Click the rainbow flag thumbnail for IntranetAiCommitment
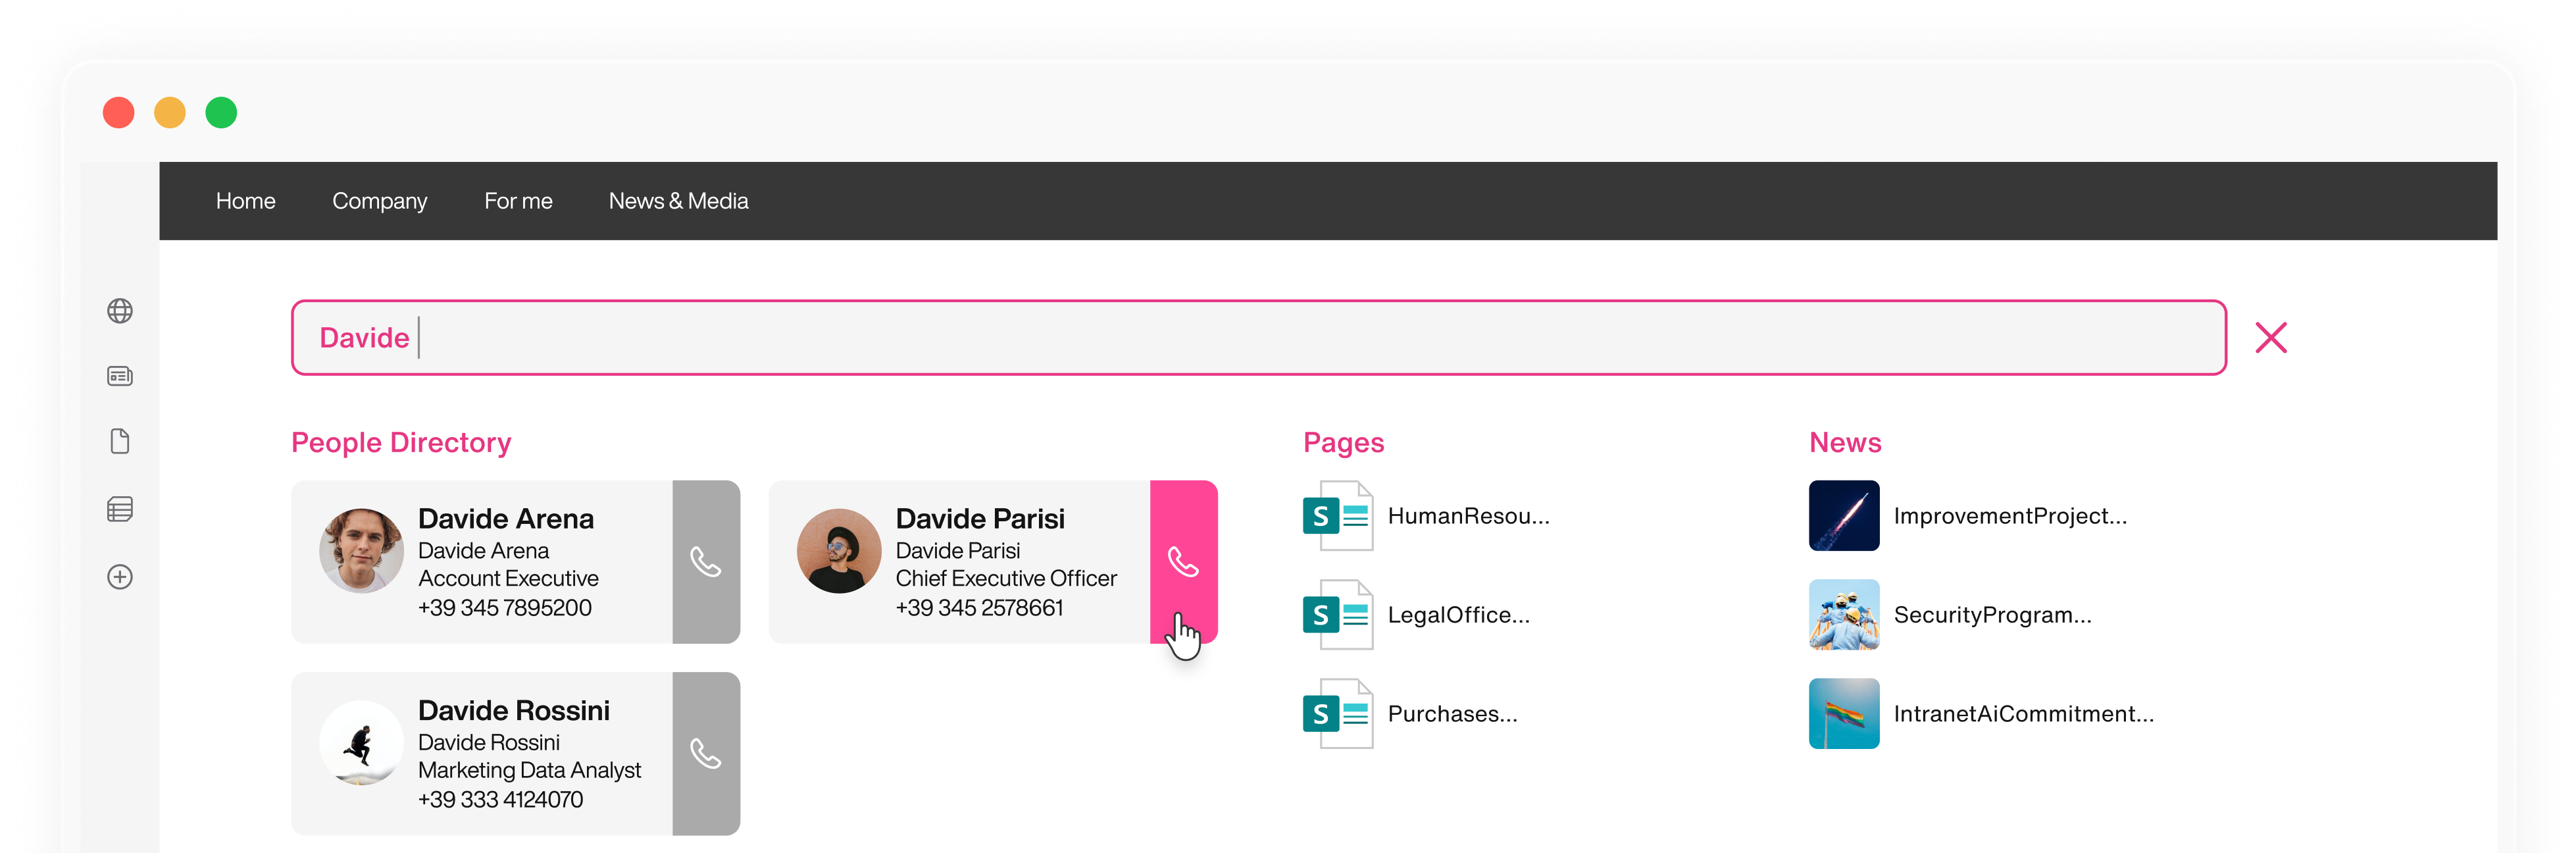2576x853 pixels. (x=1844, y=714)
